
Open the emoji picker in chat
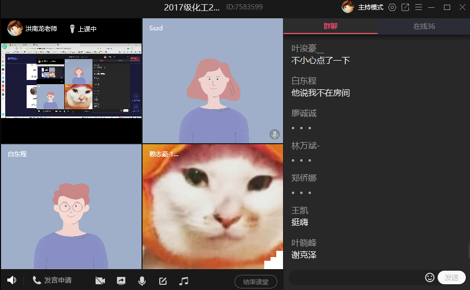coord(430,277)
